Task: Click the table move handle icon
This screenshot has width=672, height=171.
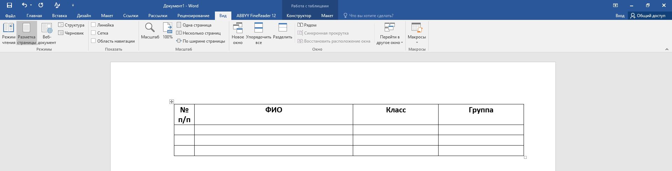Action: point(171,102)
